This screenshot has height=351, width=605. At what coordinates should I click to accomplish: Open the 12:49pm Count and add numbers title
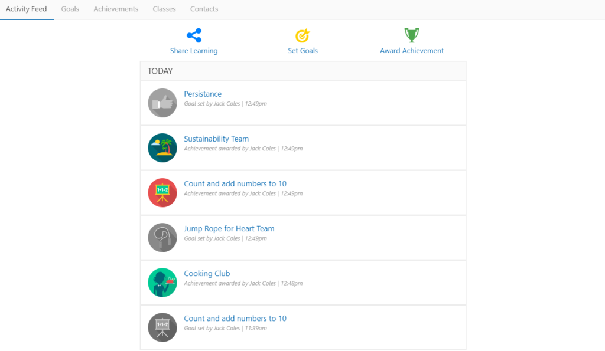click(x=235, y=184)
